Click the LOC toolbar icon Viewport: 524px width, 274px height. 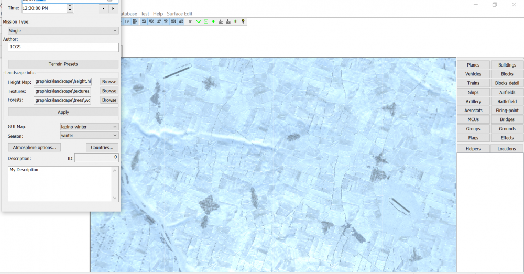190,21
